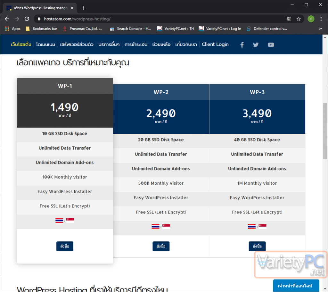Open the เซิร์ฟเวอร์ส่วนตัว menu item
Viewport: 328px width, 292px height.
tap(77, 44)
